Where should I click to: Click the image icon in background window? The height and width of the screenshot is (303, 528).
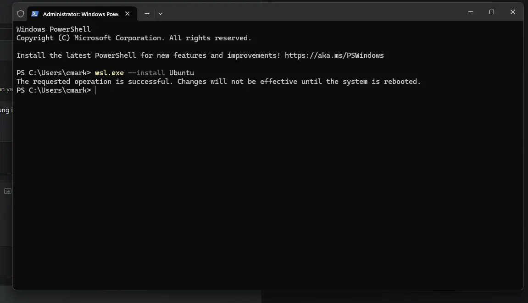[x=7, y=191]
